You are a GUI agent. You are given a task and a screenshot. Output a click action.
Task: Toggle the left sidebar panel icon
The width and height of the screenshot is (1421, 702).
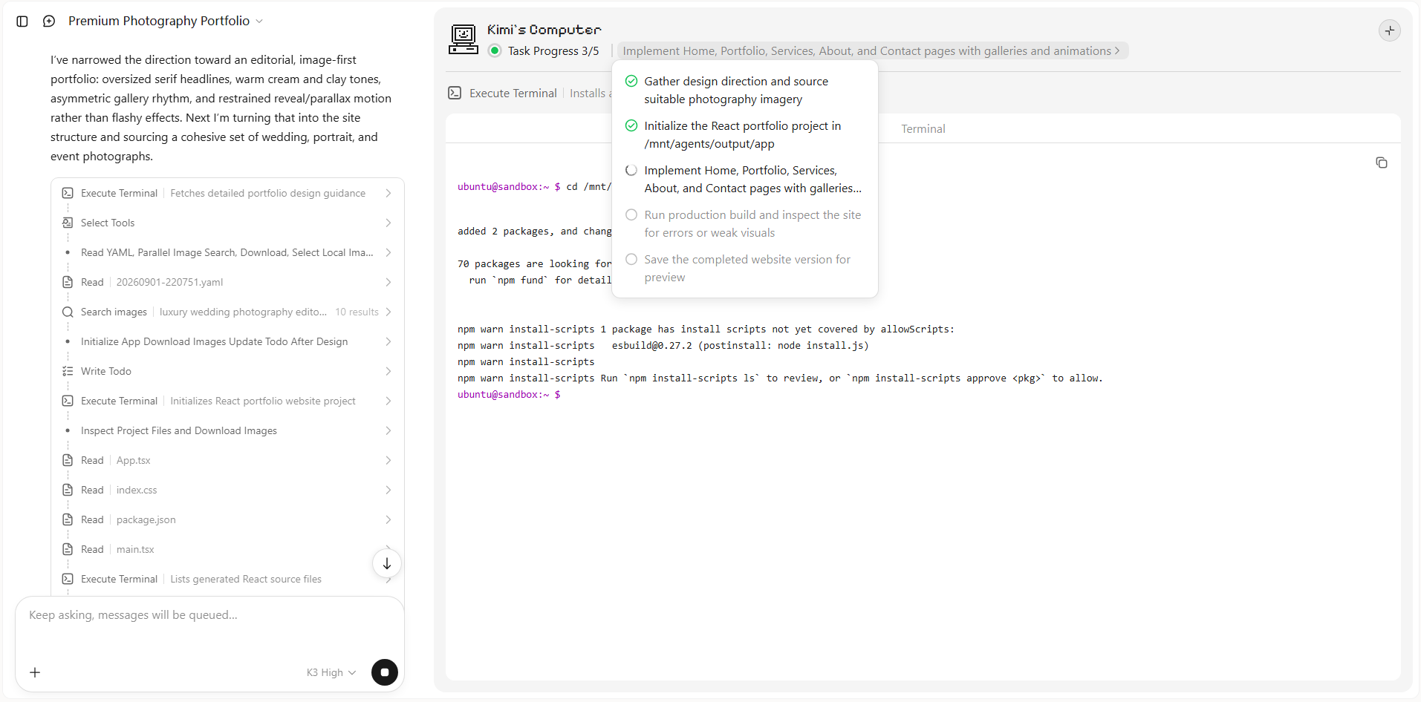pos(22,22)
